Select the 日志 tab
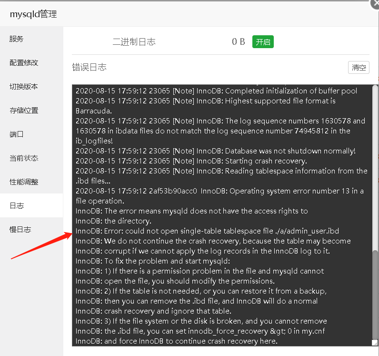 [31, 205]
